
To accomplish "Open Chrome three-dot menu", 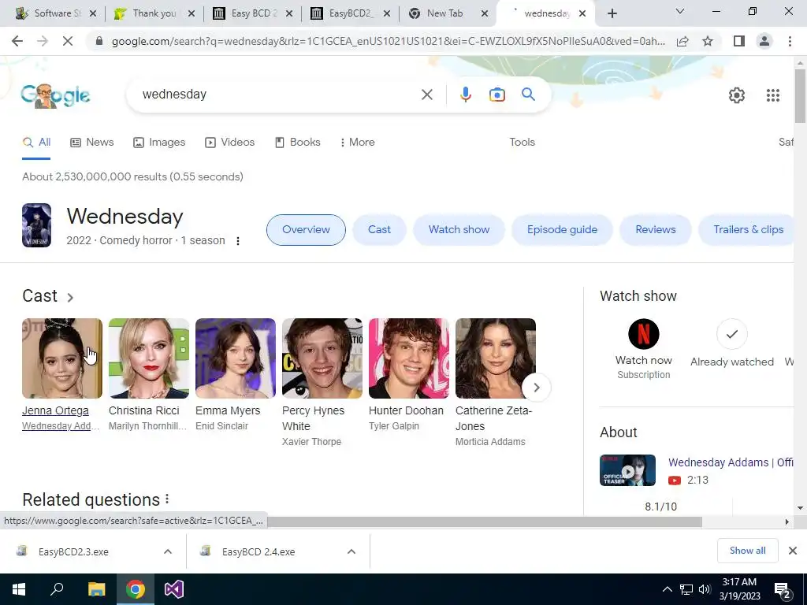I will (x=790, y=41).
